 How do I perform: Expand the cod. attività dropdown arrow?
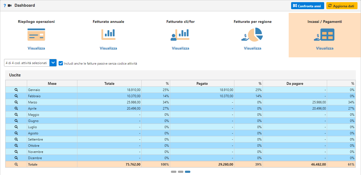53,63
